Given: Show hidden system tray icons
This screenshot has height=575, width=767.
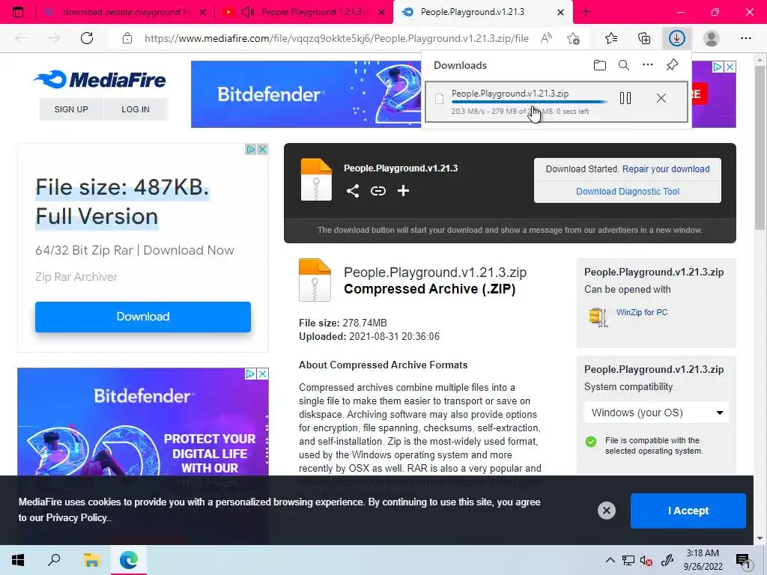Looking at the screenshot, I should click(x=610, y=560).
